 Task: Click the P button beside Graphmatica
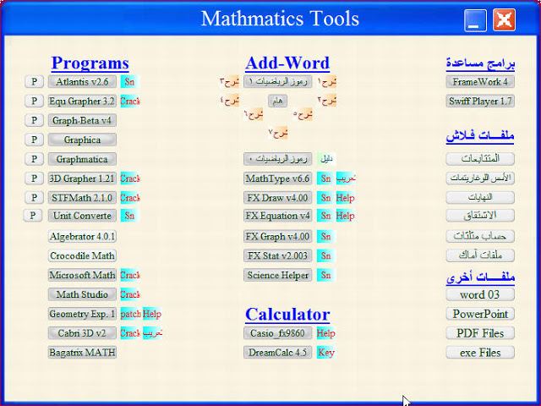[34, 159]
